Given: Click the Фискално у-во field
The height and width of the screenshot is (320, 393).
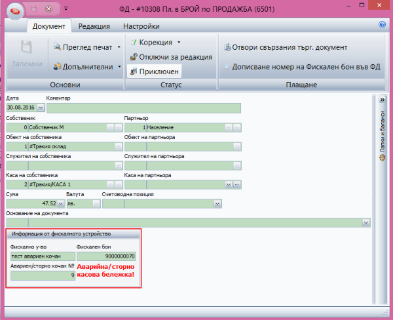Looking at the screenshot, I should (x=43, y=256).
